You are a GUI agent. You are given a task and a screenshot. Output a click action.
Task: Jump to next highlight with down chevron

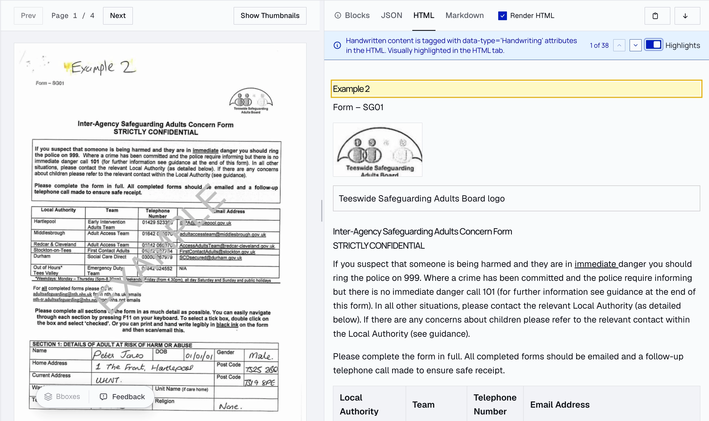(635, 45)
